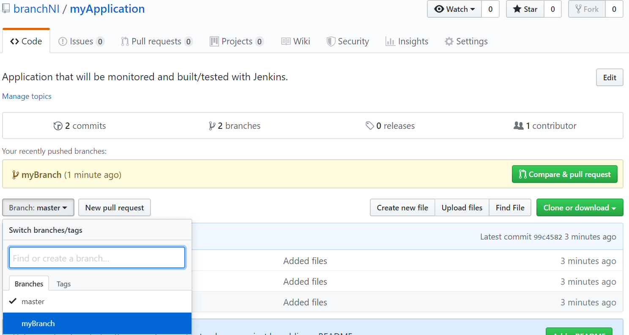Click the Find or create a branch field

tap(97, 258)
